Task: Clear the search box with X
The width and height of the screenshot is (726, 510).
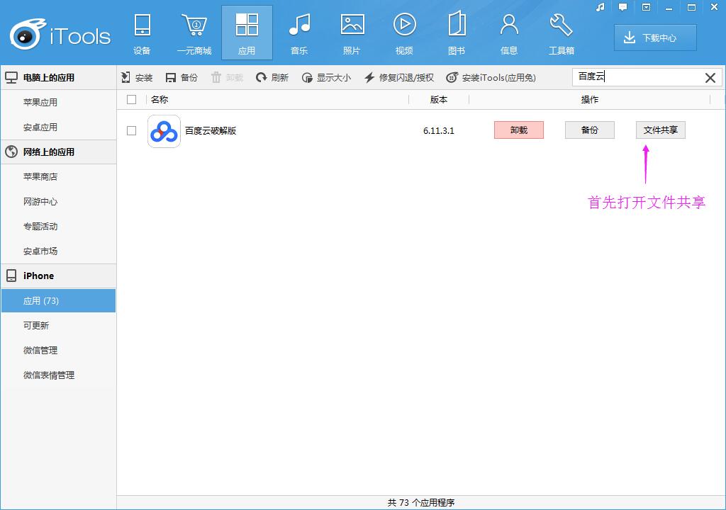Action: [x=710, y=78]
